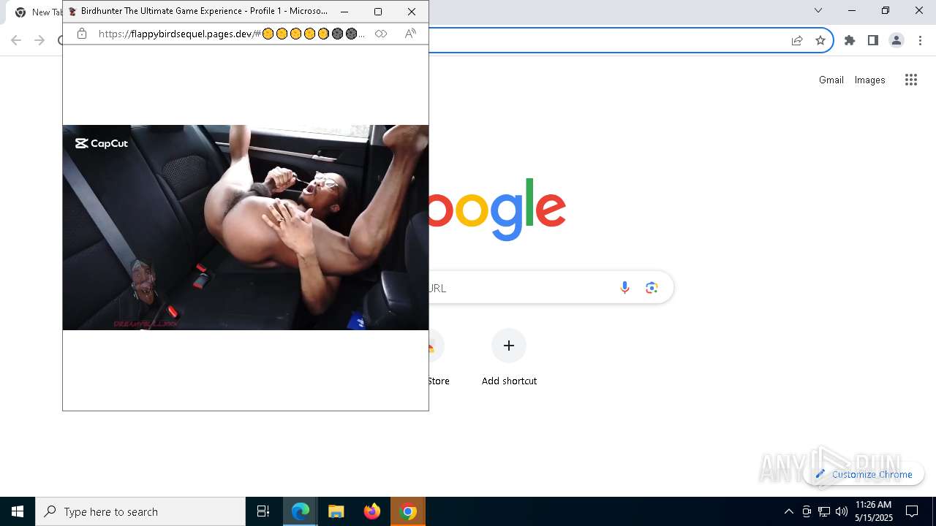Viewport: 936px width, 526px height.
Task: Open Chrome Extensions puzzle icon
Action: pyautogui.click(x=850, y=41)
